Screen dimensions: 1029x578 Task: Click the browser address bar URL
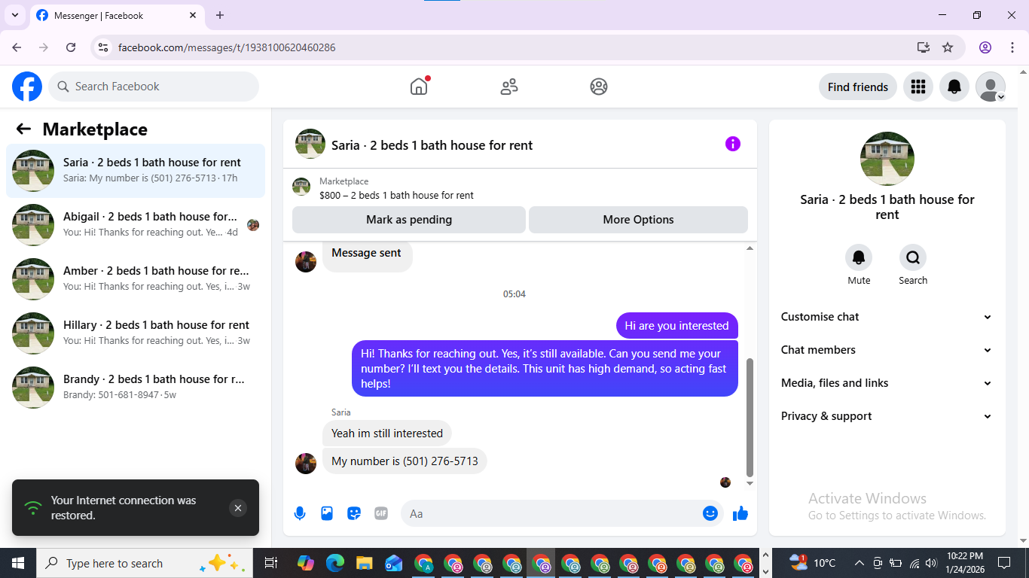(227, 47)
